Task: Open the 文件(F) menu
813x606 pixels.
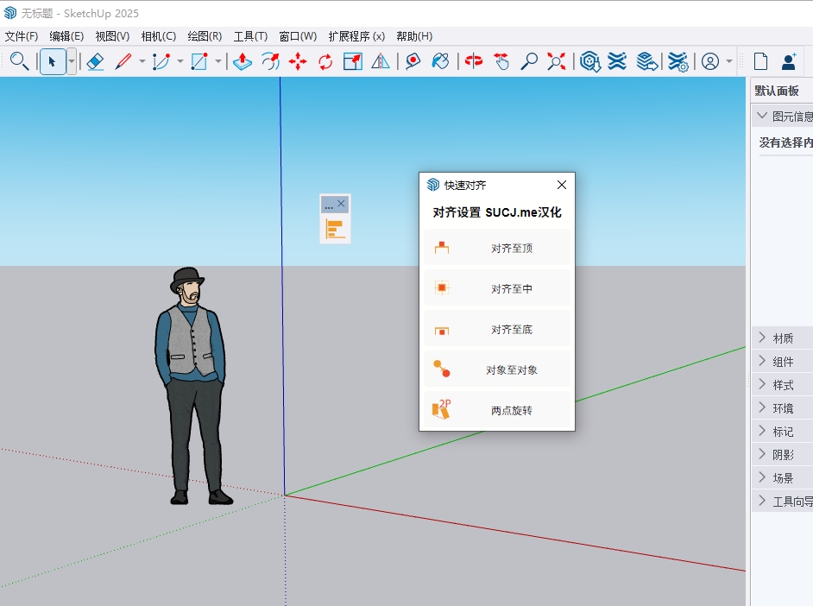Action: click(x=22, y=36)
